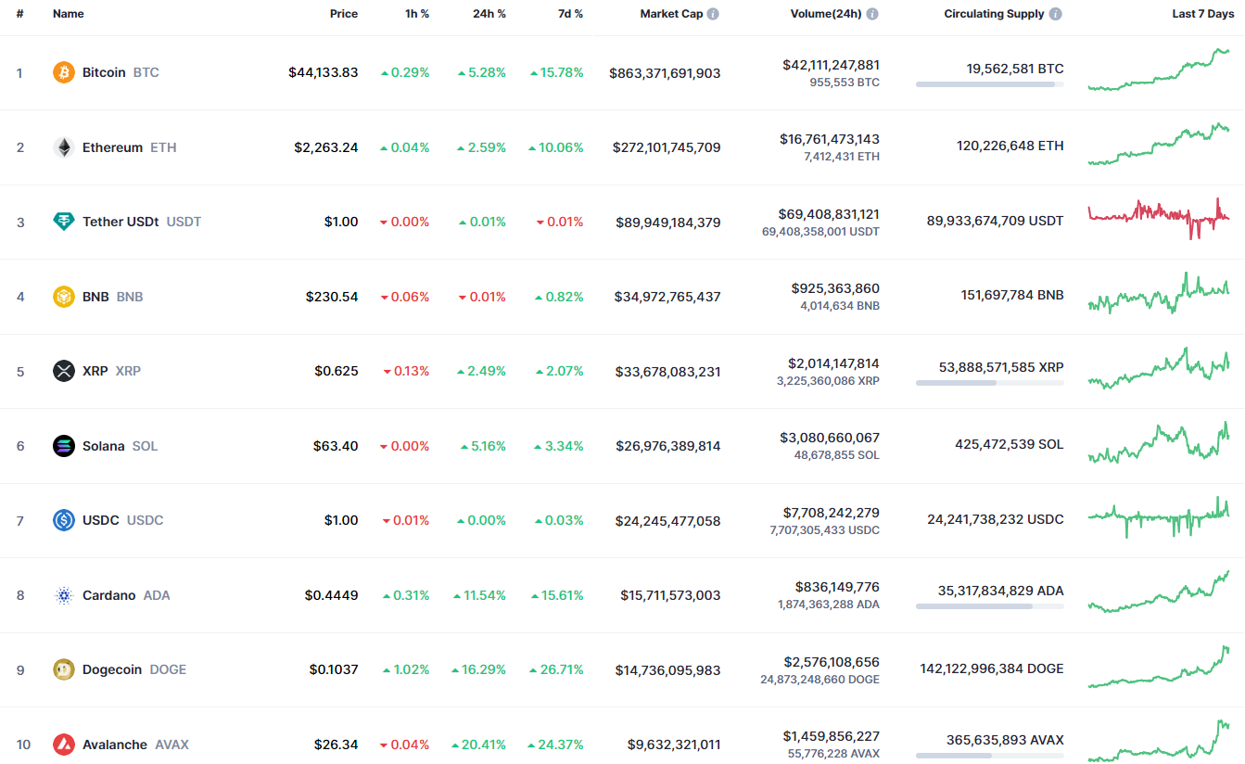1245x764 pixels.
Task: Click the Dogecoin logo icon
Action: click(63, 669)
